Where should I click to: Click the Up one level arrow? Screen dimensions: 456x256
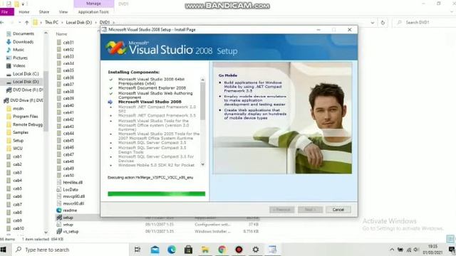point(27,22)
